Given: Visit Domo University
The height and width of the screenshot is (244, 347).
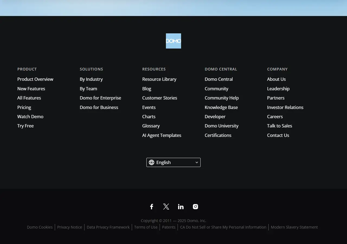Looking at the screenshot, I should point(221,126).
